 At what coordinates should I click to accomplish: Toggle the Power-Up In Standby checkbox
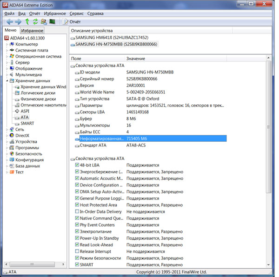(x=77, y=238)
